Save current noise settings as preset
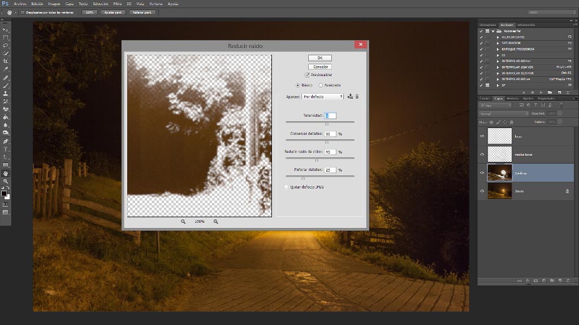The image size is (579, 325). tap(350, 96)
